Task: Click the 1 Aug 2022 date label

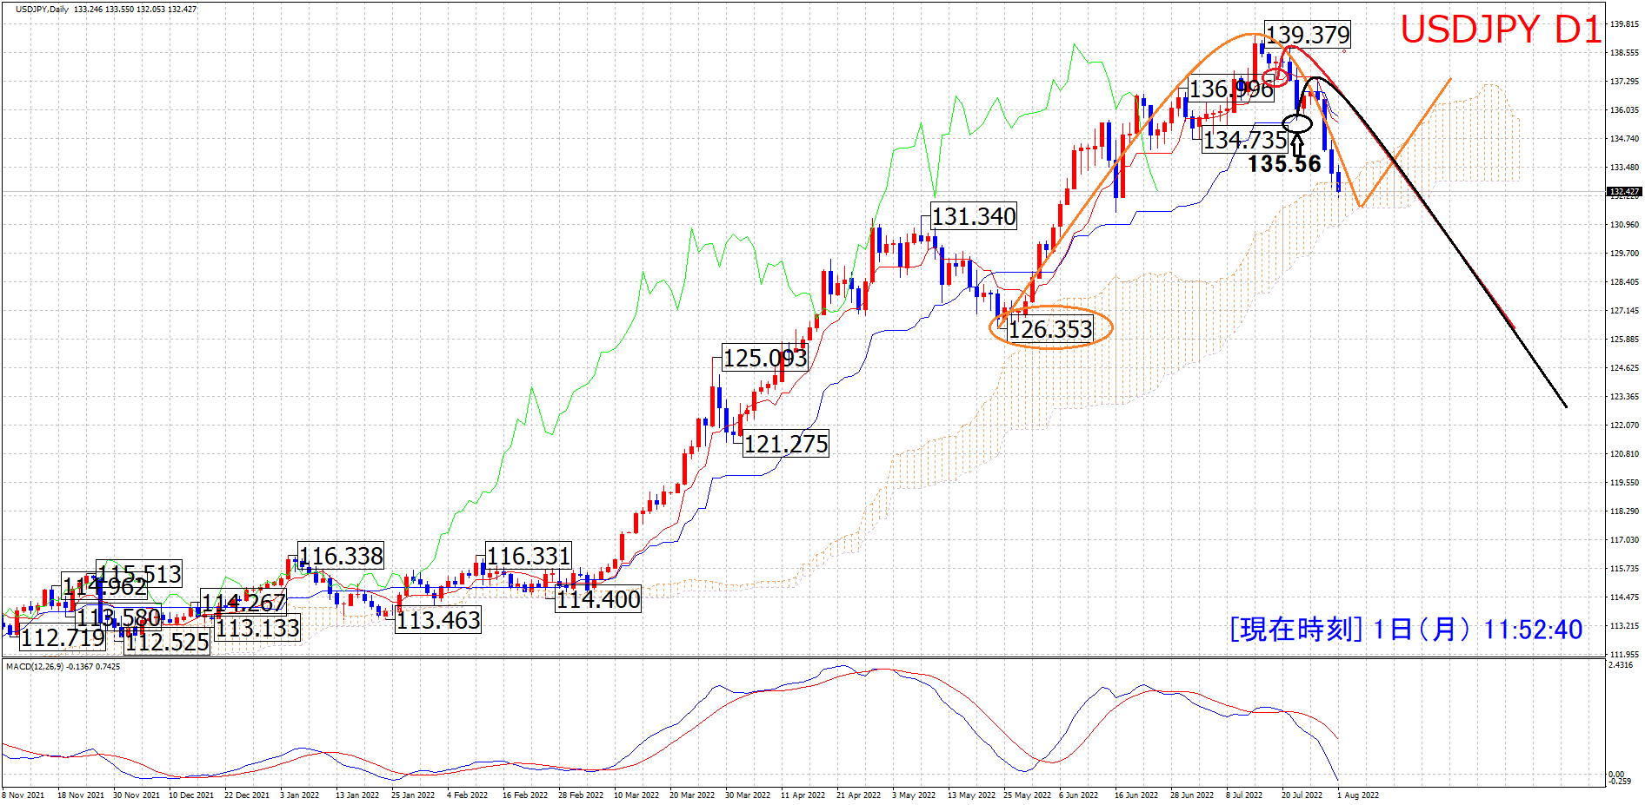Action: (1357, 795)
